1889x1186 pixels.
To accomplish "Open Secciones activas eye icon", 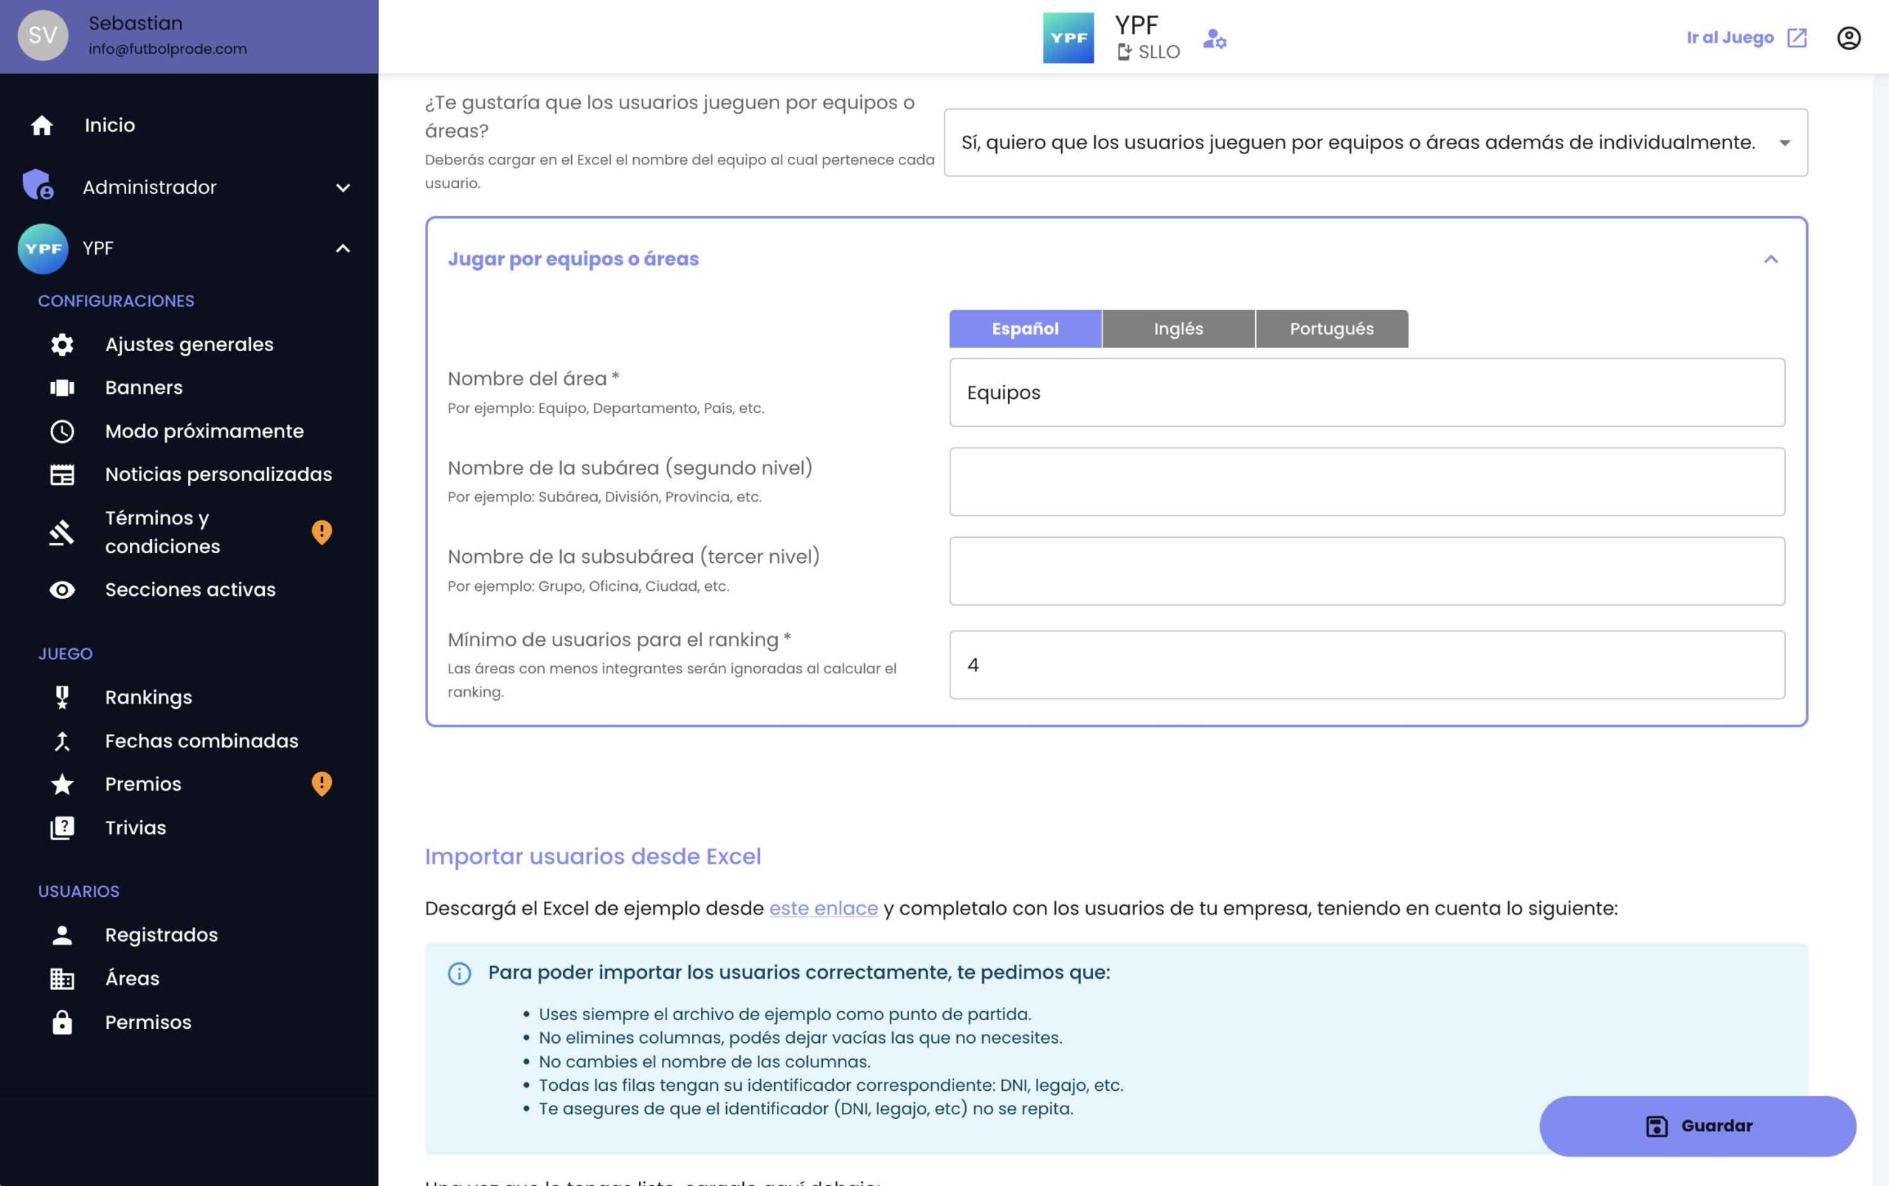I will click(x=62, y=589).
